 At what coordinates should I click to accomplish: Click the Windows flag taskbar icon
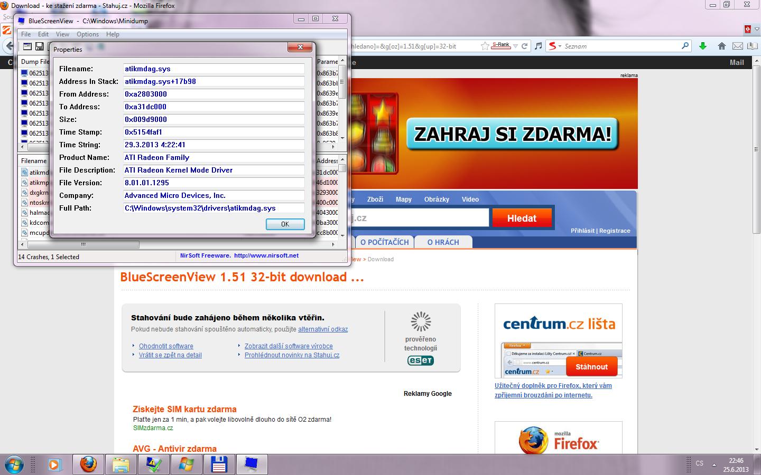pos(187,465)
